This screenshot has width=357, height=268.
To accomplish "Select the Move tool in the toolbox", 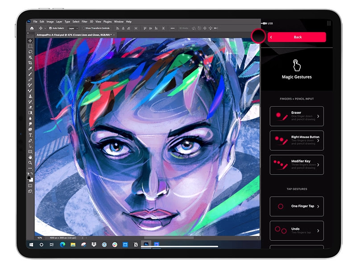I will 30,41.
